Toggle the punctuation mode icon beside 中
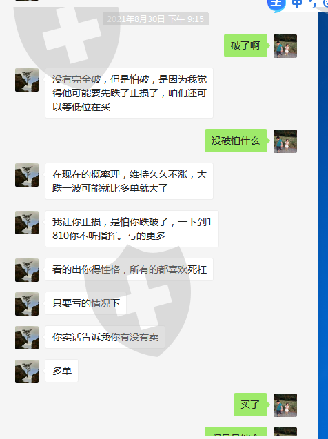The image size is (328, 439). [x=313, y=3]
